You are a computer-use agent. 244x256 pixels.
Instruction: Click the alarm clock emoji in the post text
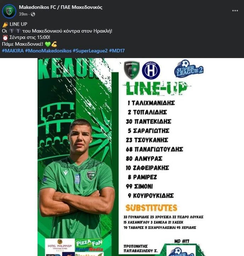tap(5, 38)
